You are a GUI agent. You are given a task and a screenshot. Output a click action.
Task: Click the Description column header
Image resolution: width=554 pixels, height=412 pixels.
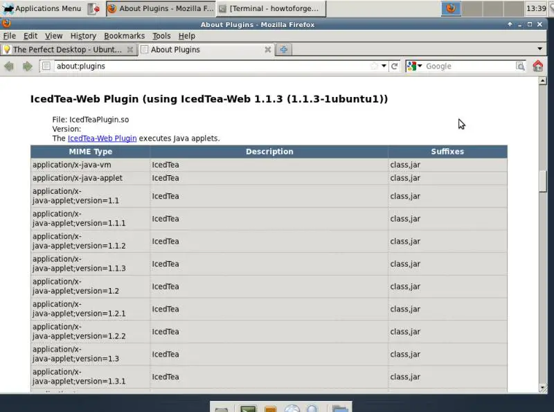pyautogui.click(x=269, y=152)
